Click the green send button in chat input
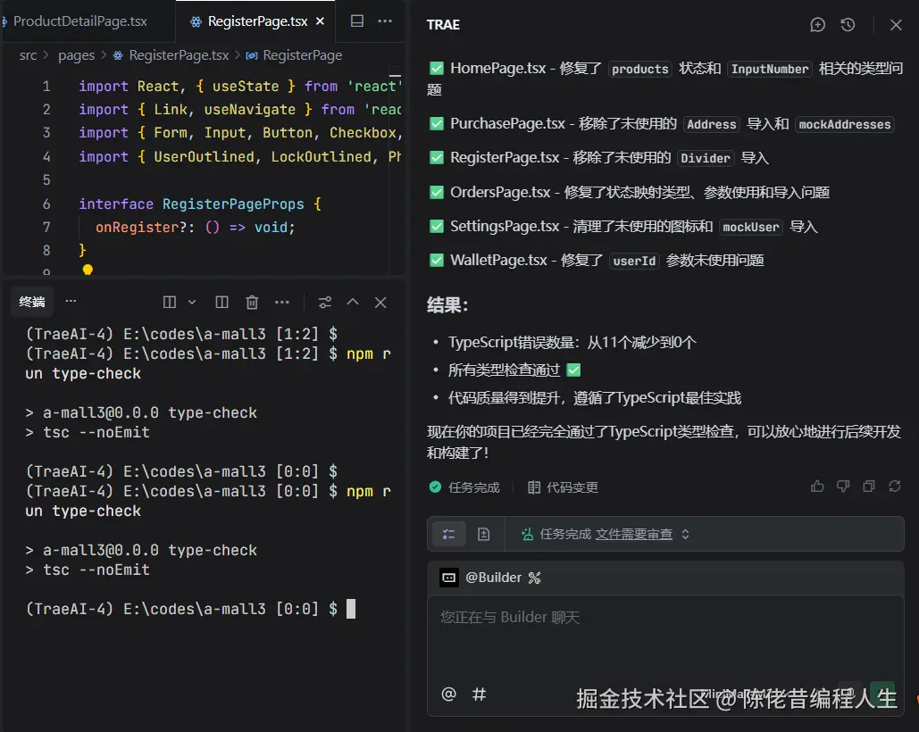 point(882,693)
